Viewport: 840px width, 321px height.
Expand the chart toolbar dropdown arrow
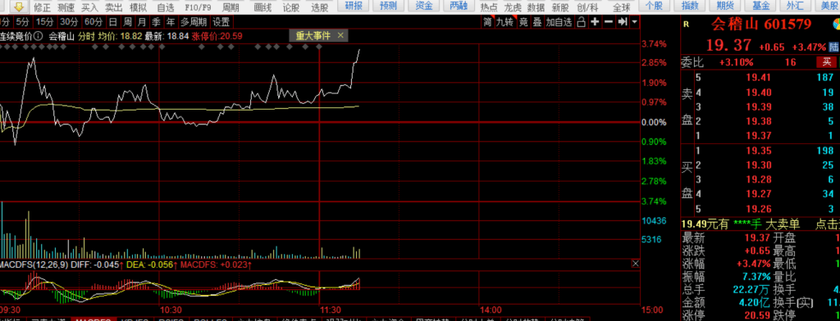[x=635, y=22]
